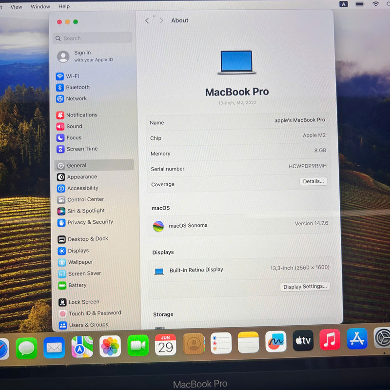
Task: Open the Music app in Dock
Action: click(x=330, y=339)
